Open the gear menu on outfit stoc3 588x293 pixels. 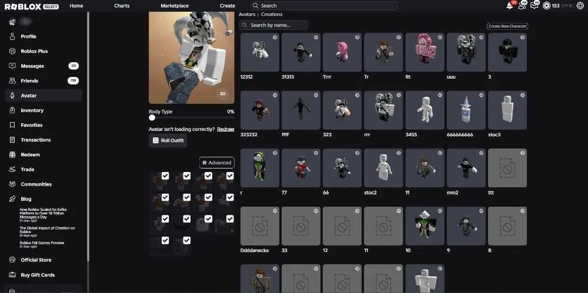click(522, 95)
